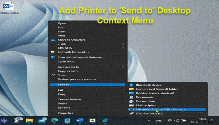219x125 pixels.
Task: Select Give access to entry
Action: [x=68, y=67]
